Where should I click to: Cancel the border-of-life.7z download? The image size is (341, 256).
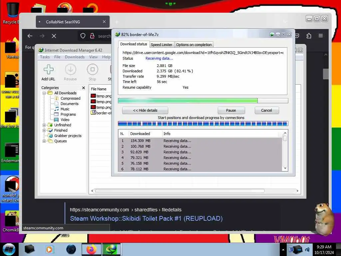(266, 110)
